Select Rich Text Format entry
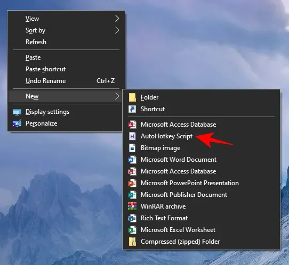The image size is (289, 265). (x=201, y=218)
